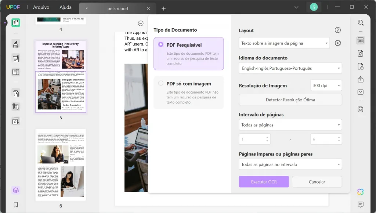Screen dimensions: 376x213
Task: Click Detectar Resolução Ótima button
Action: [290, 100]
